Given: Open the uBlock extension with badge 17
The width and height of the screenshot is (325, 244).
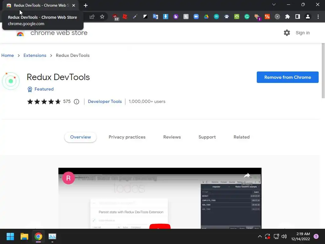Looking at the screenshot, I should pos(115,17).
